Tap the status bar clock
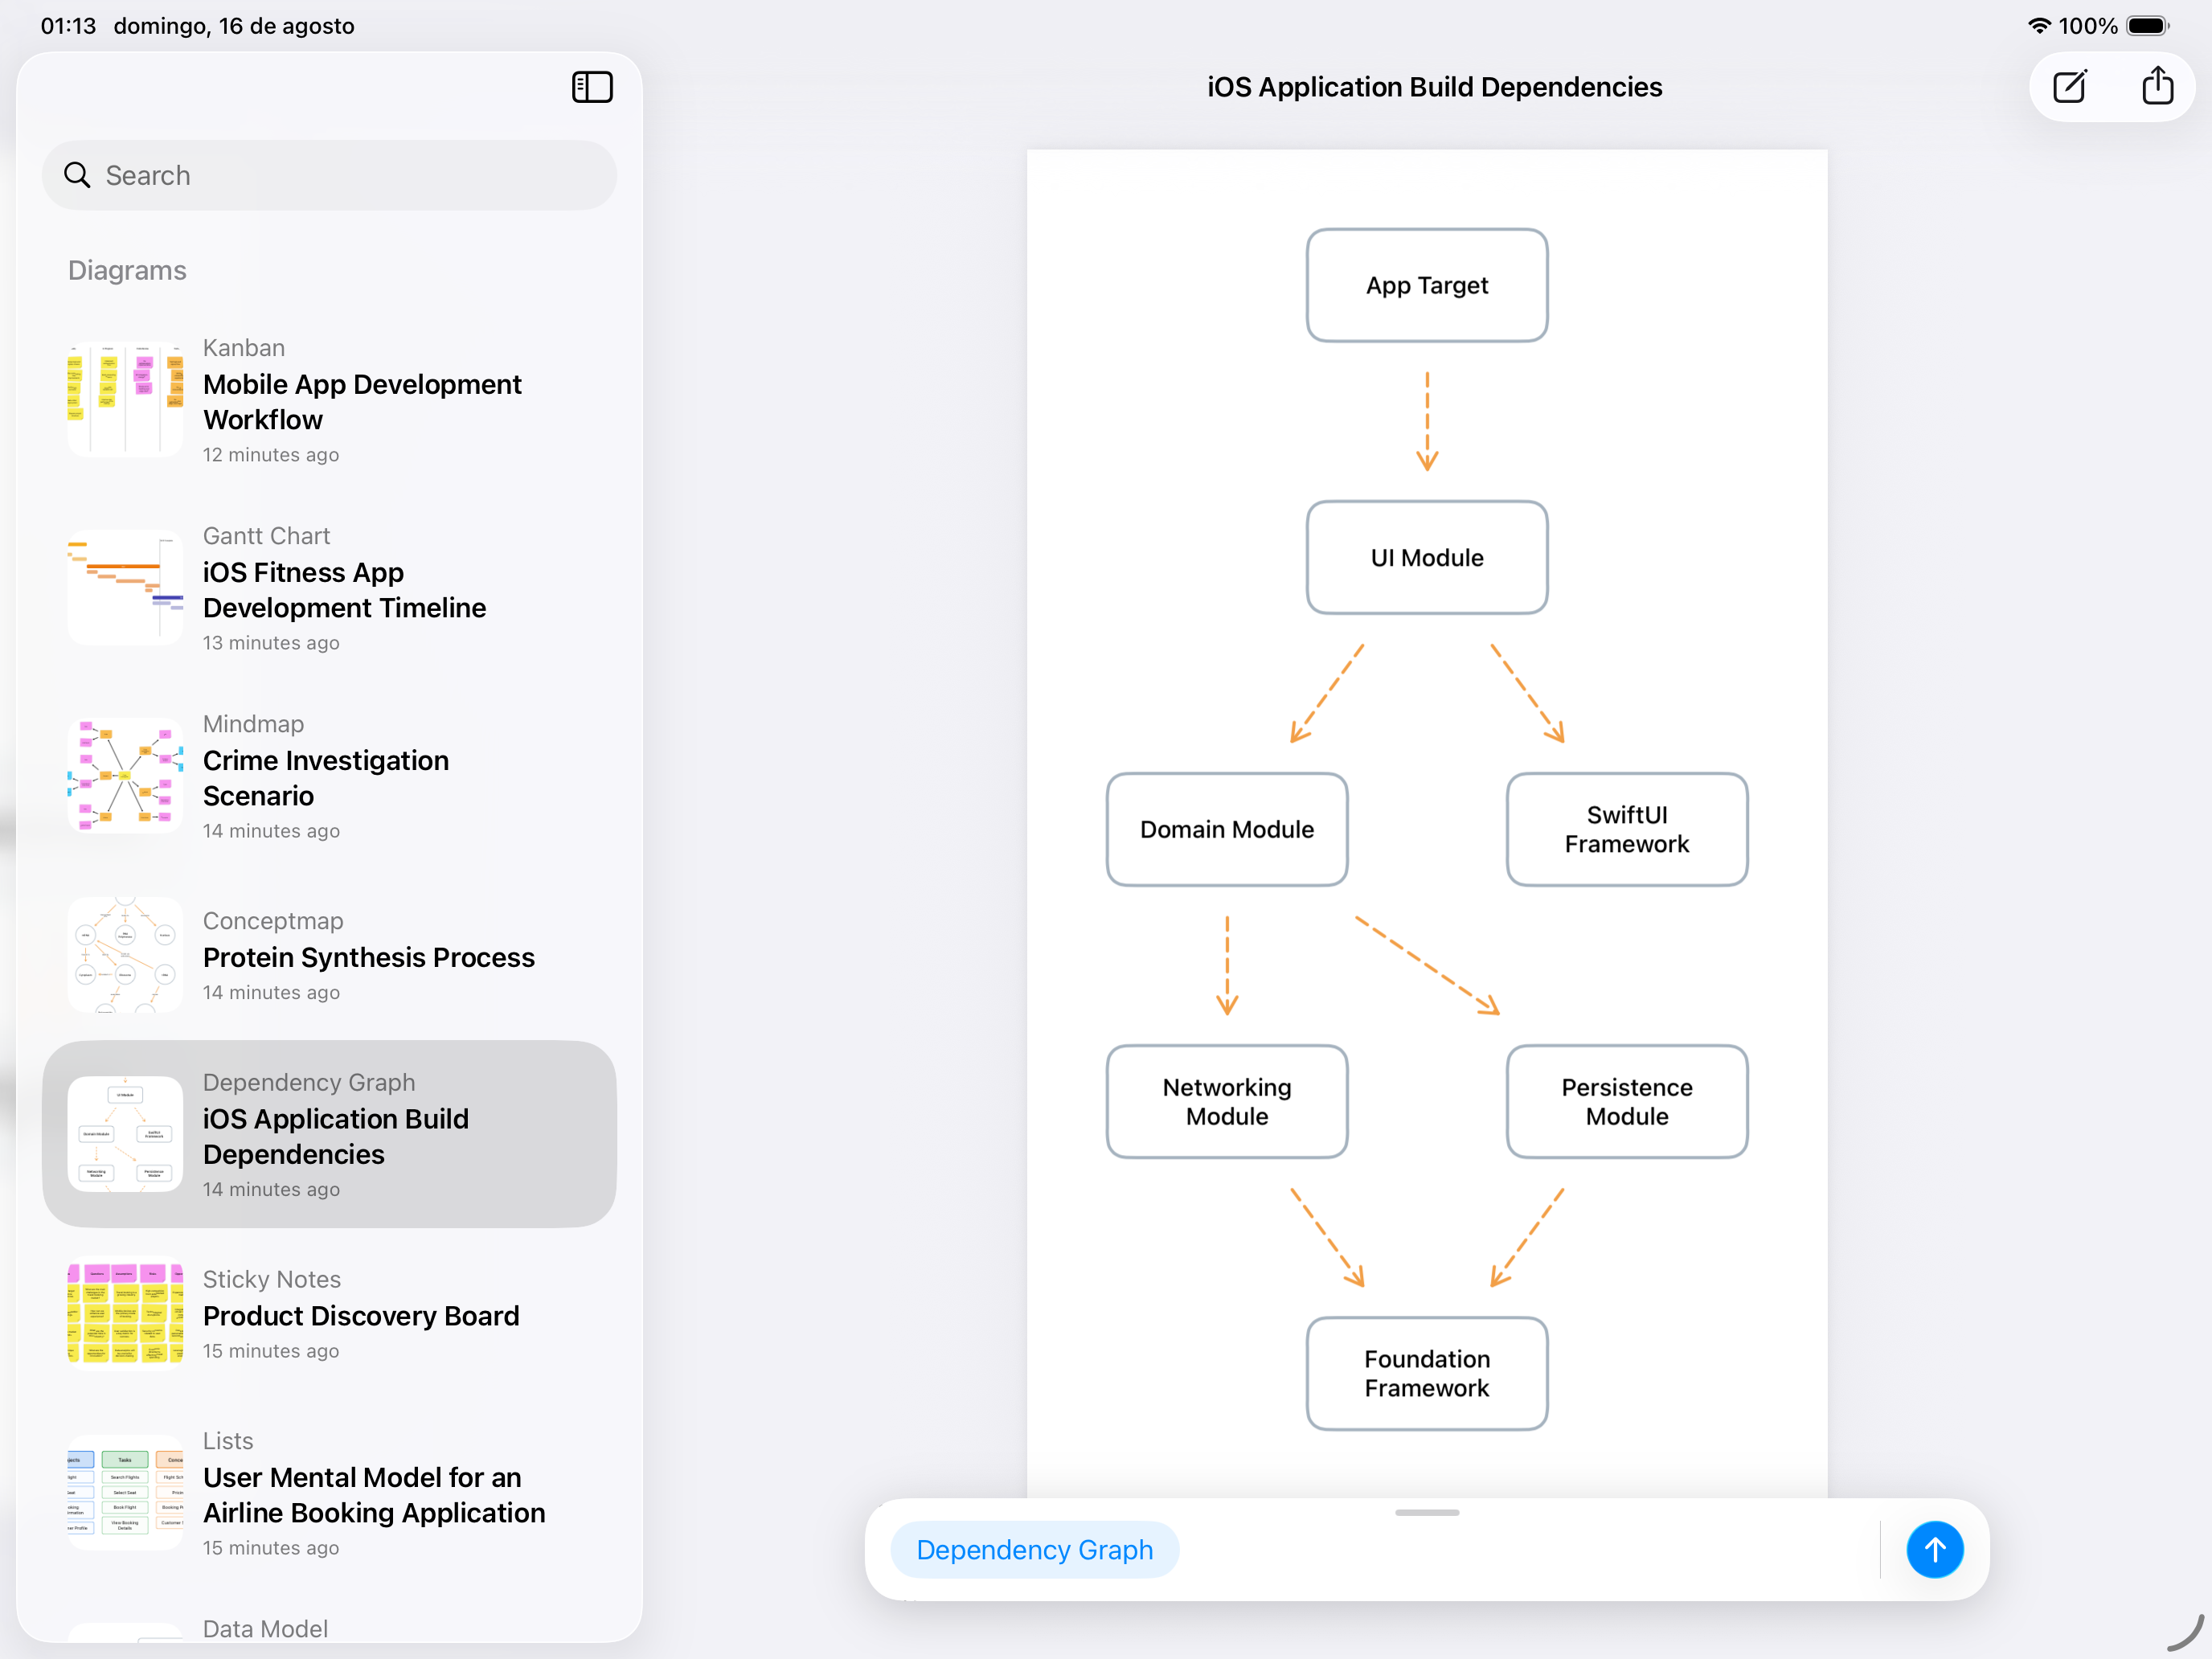 tap(68, 26)
